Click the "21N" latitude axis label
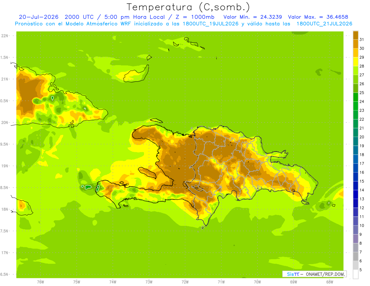 coord(4,79)
